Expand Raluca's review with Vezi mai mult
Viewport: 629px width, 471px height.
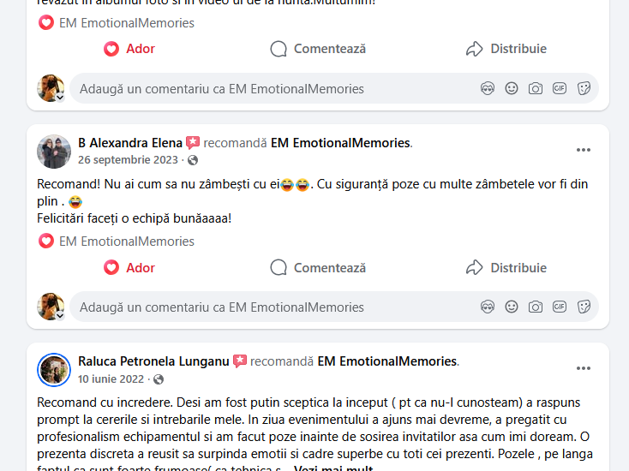pos(333,468)
